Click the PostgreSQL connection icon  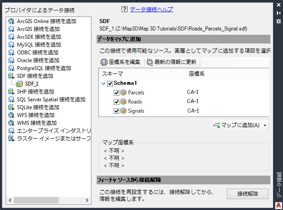coord(11,68)
